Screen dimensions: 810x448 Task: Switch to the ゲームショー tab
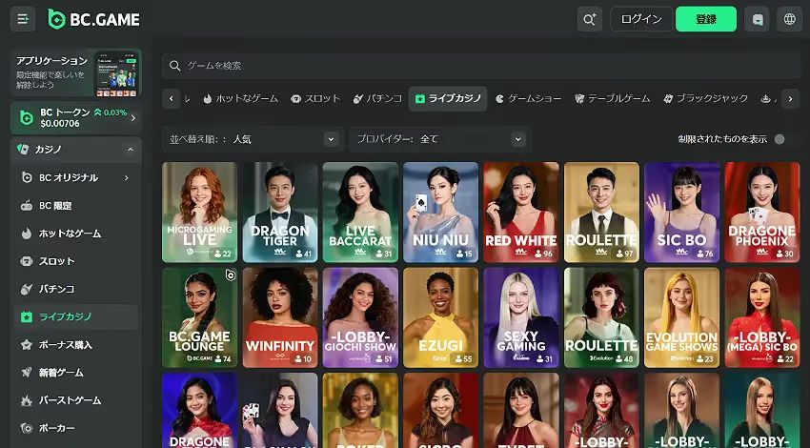coord(527,98)
